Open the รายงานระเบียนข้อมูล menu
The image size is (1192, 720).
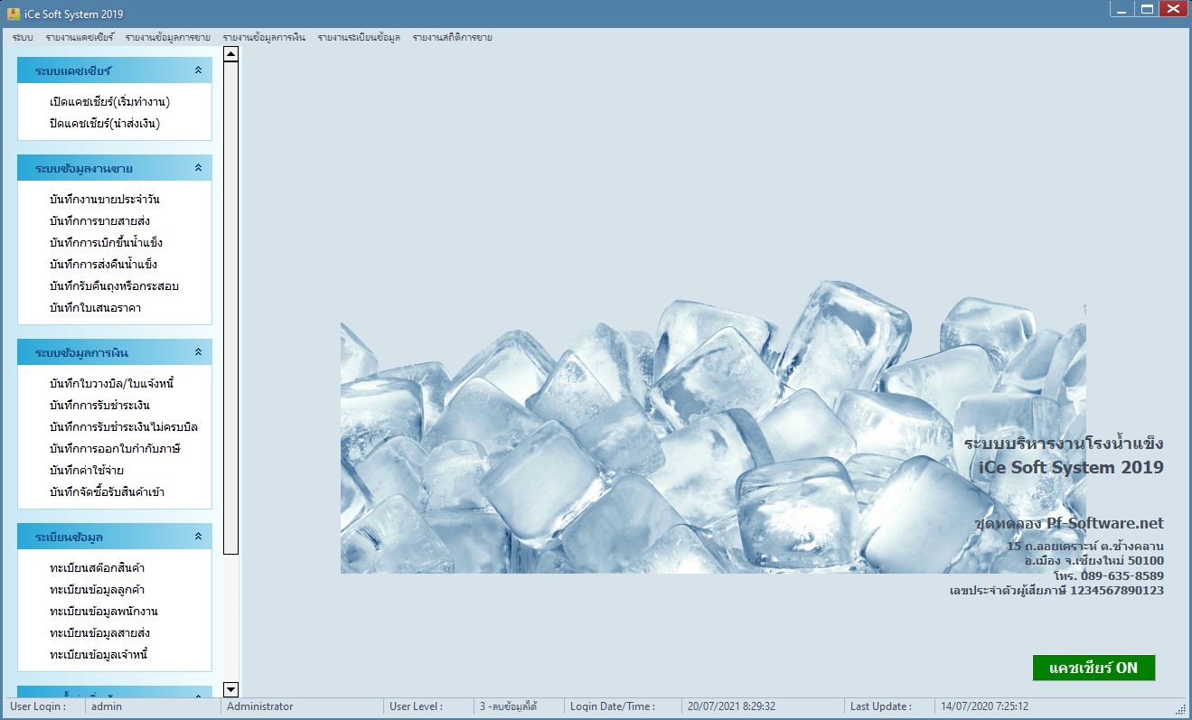click(x=359, y=38)
